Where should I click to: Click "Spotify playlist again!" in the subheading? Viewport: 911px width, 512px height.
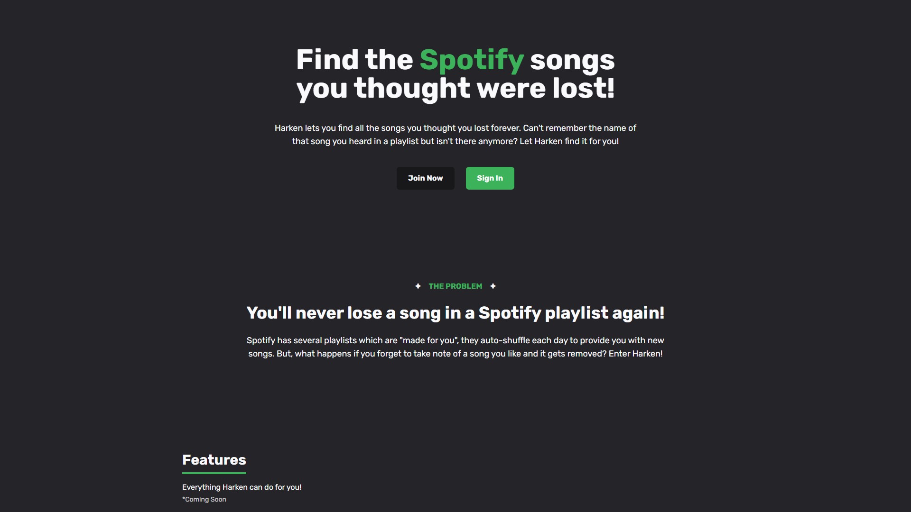[x=571, y=313]
